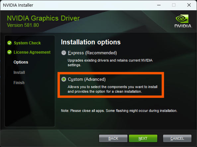
Task: Click the Express (Recommended) label text
Action: [x=92, y=53]
